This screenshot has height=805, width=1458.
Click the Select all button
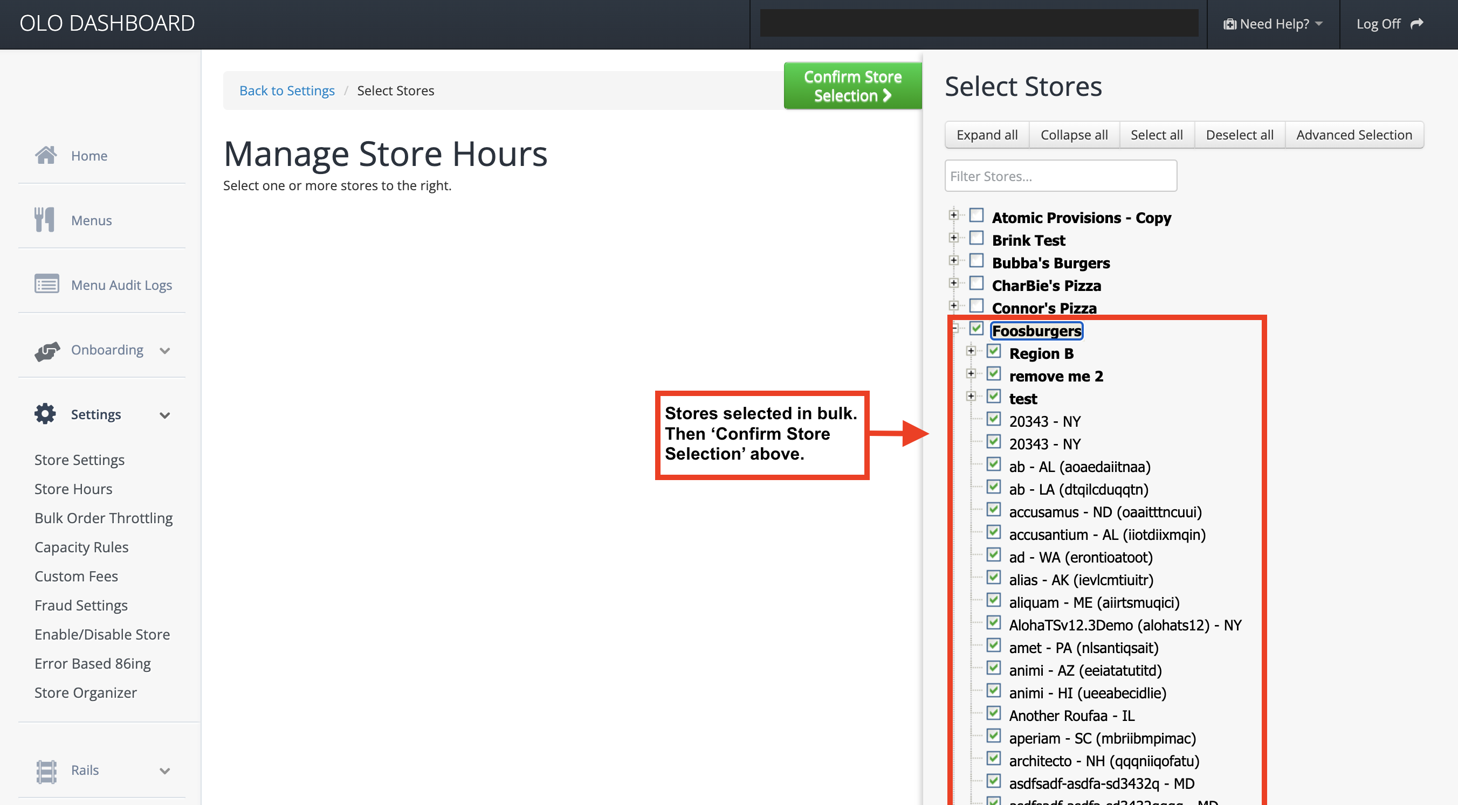(x=1157, y=135)
